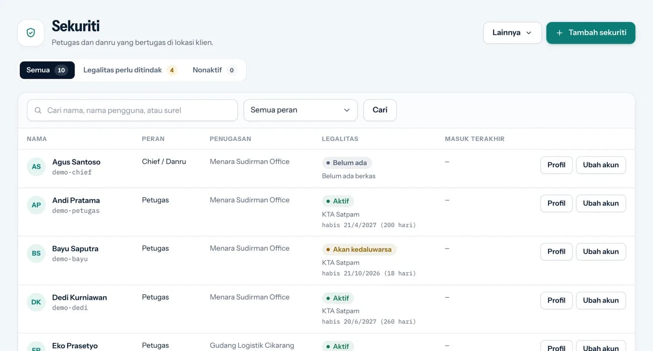Click the BS avatar for Bayu Saputra
This screenshot has height=351, width=653.
pos(36,253)
